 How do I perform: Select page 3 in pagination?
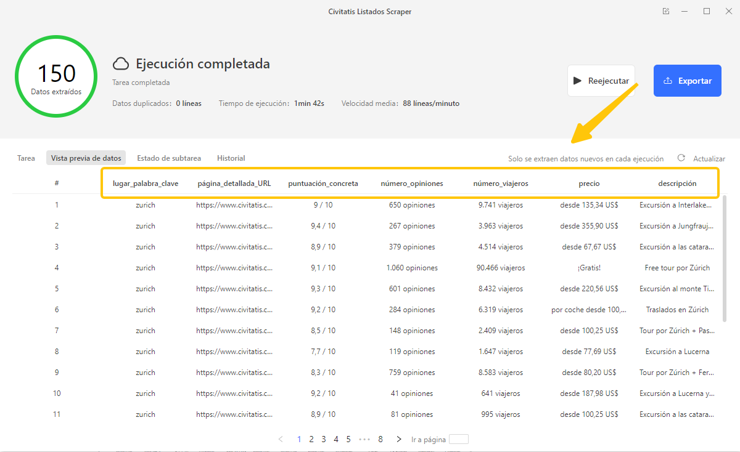324,439
